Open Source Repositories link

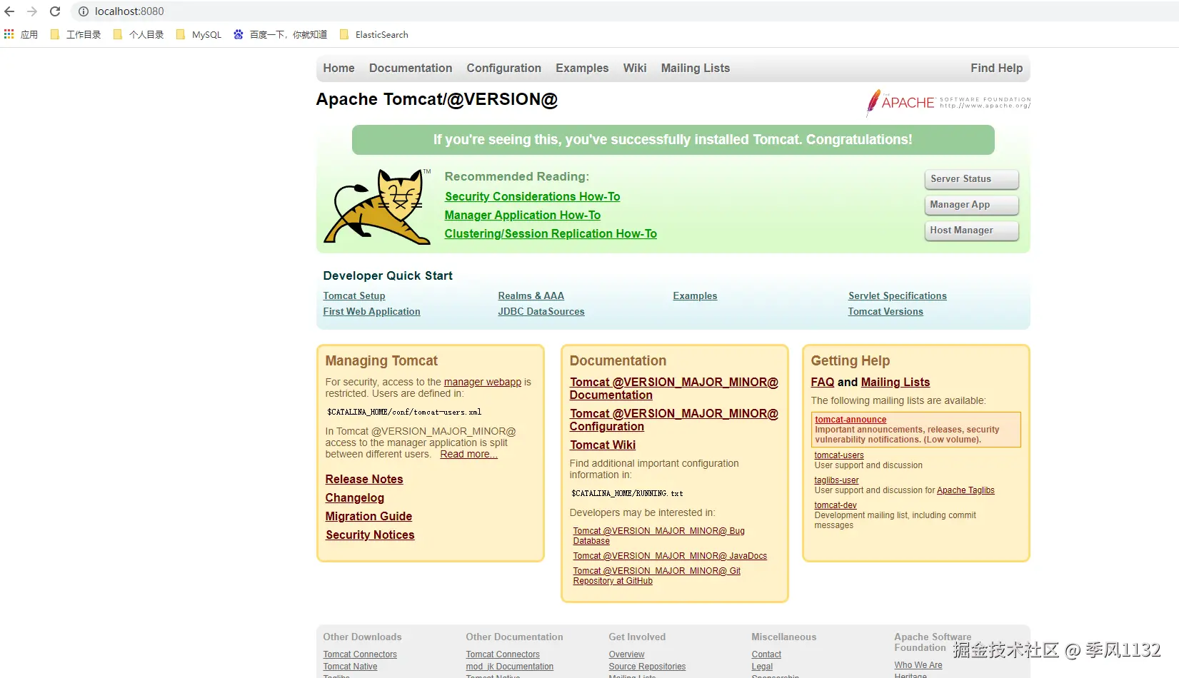click(x=647, y=667)
